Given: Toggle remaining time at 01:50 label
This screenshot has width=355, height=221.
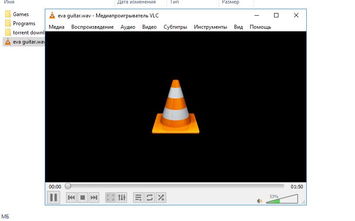Looking at the screenshot, I should click(297, 187).
